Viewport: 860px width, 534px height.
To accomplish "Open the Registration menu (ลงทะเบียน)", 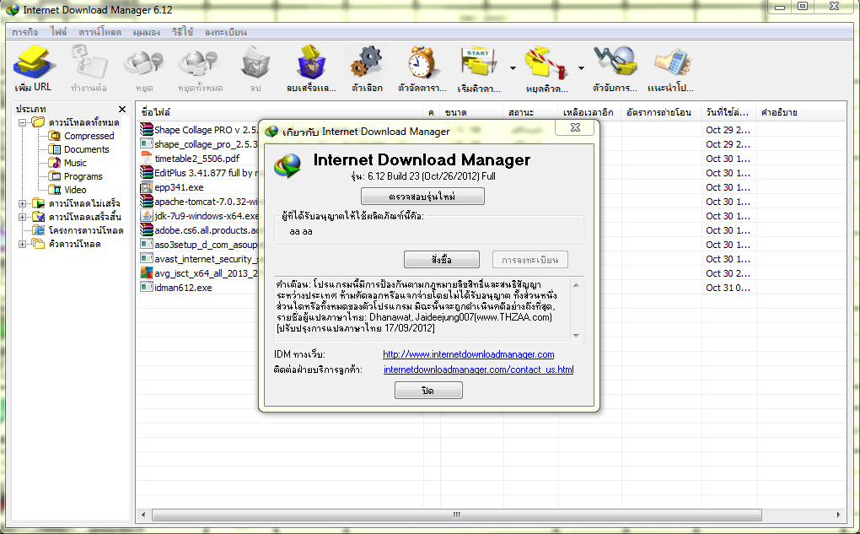I will point(225,32).
